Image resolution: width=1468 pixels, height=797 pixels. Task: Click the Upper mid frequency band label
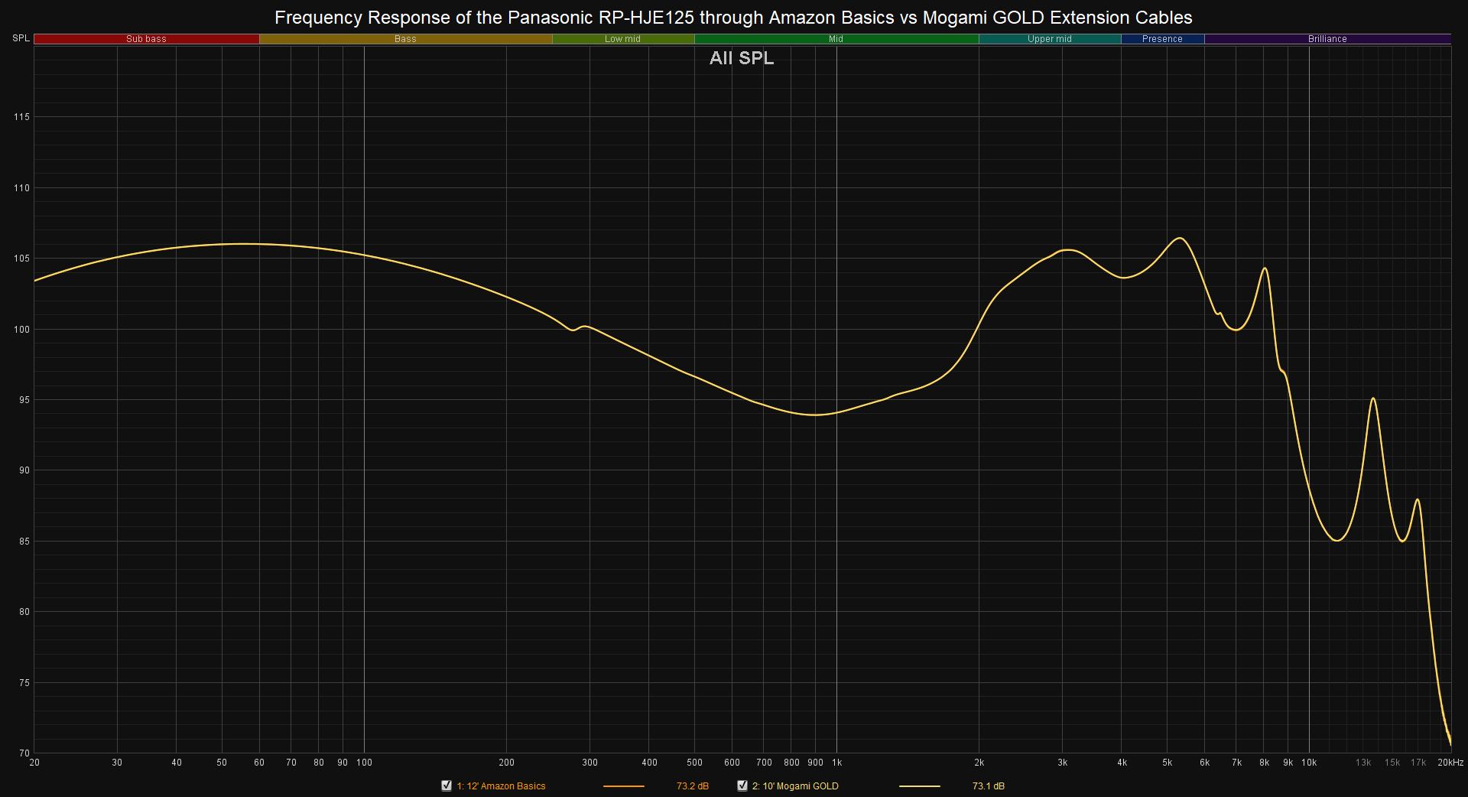[x=1050, y=39]
